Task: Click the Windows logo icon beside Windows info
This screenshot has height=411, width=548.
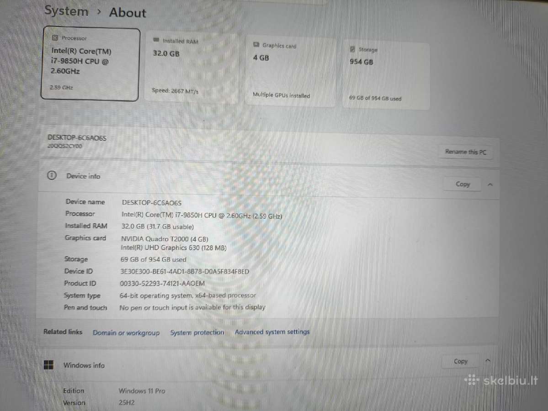Action: tap(48, 365)
